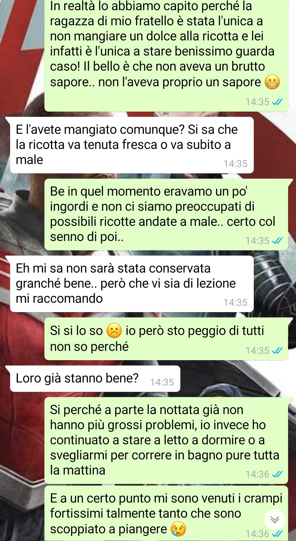Tap the crying emoji after 'scoppiato a piangere'
The height and width of the screenshot is (541, 296).
click(178, 529)
